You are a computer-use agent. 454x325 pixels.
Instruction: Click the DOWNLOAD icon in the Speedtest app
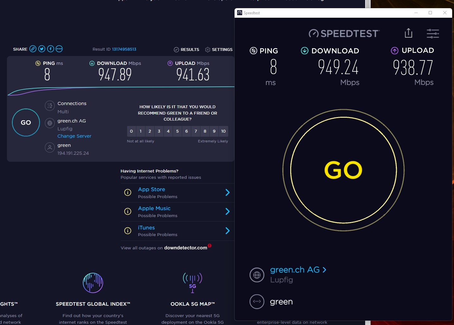point(304,51)
